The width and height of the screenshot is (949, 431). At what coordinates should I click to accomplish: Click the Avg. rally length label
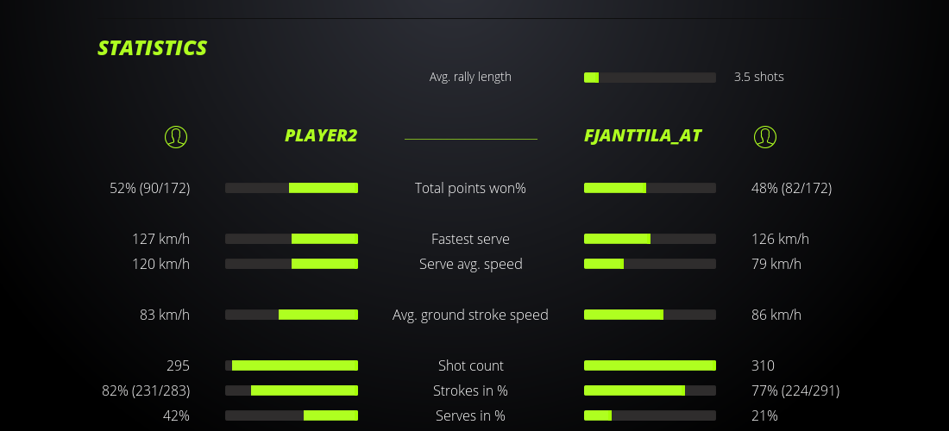[470, 77]
